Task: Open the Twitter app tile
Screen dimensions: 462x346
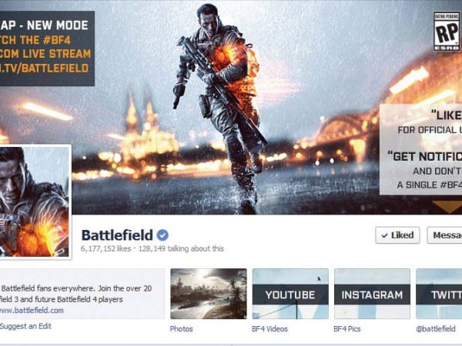Action: pos(439,294)
